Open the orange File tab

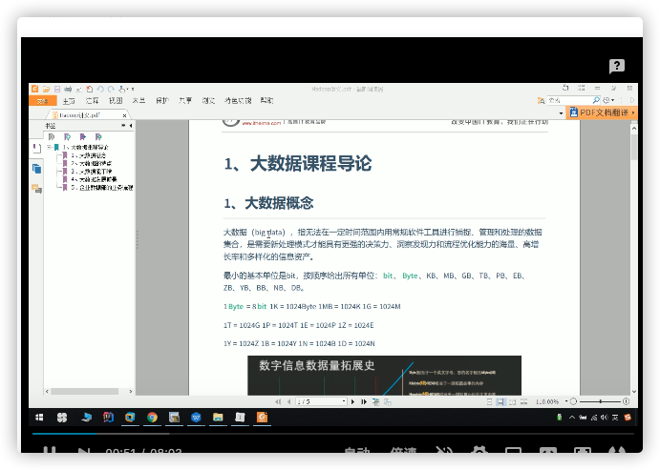point(43,101)
